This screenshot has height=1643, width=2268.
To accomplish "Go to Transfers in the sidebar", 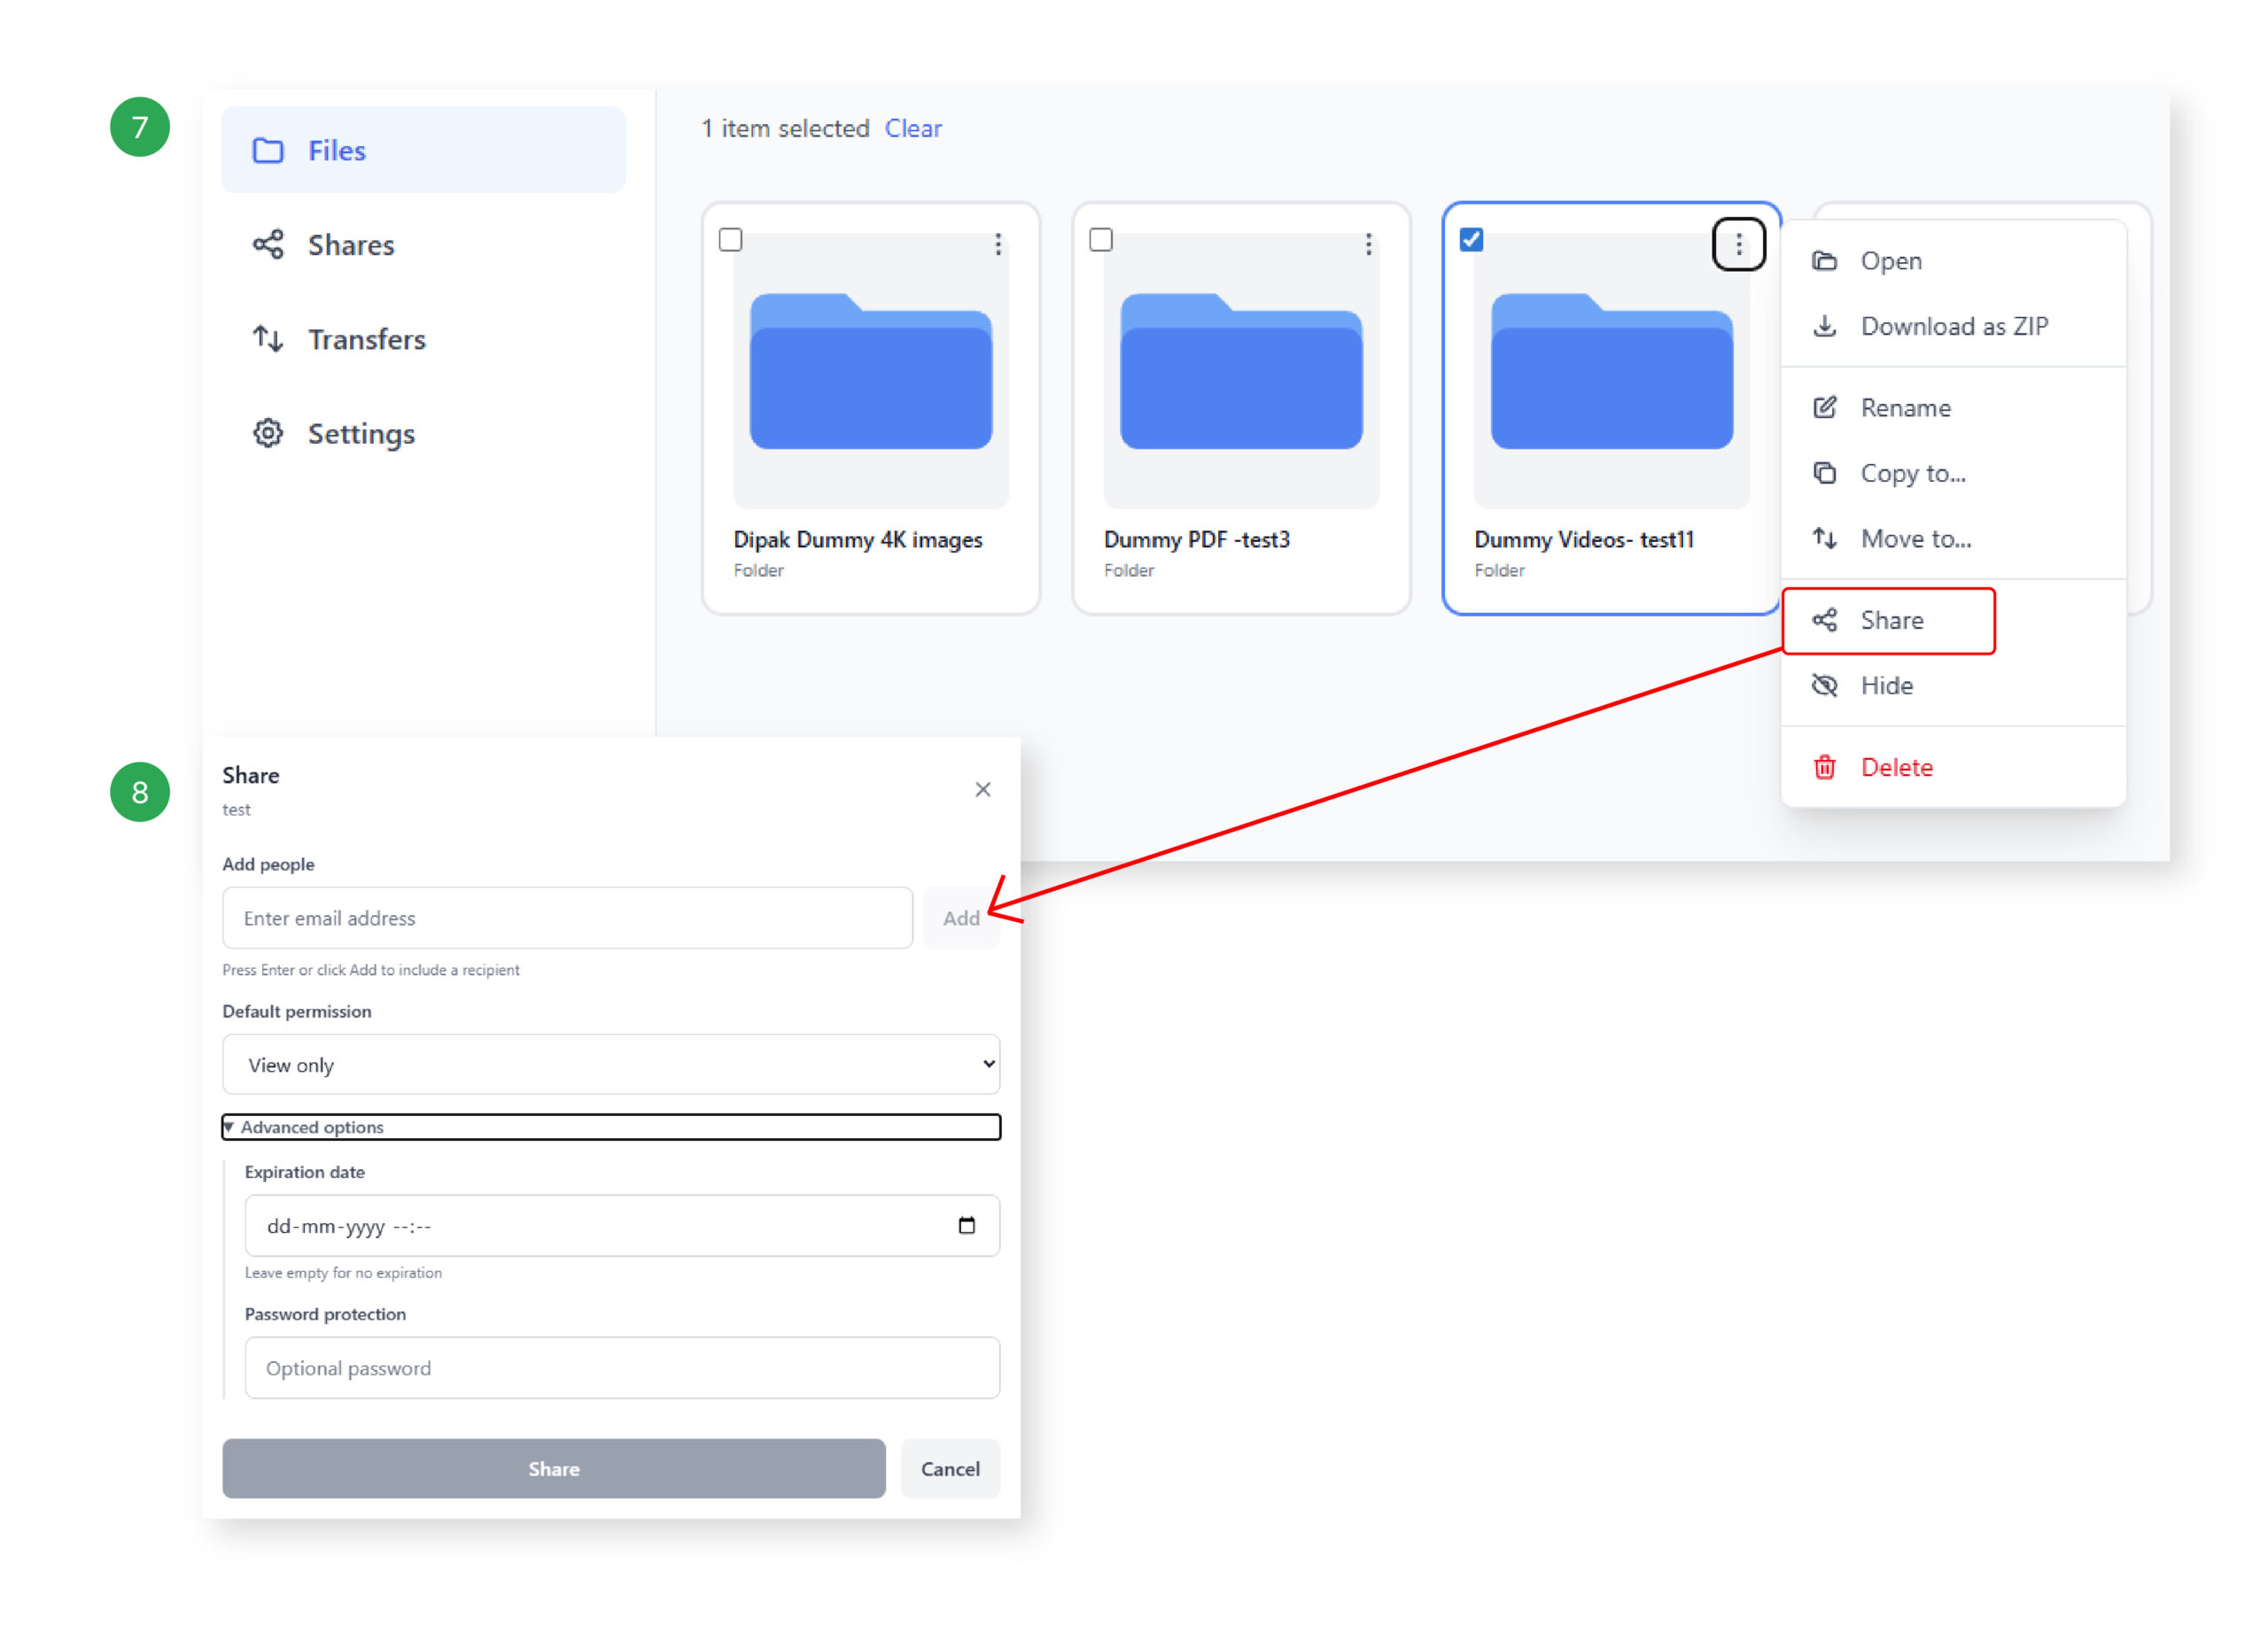I will tap(365, 339).
